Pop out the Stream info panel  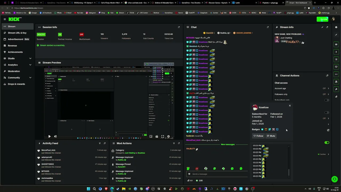click(327, 27)
